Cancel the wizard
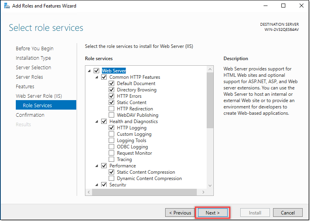The image size is (311, 222). [288, 213]
